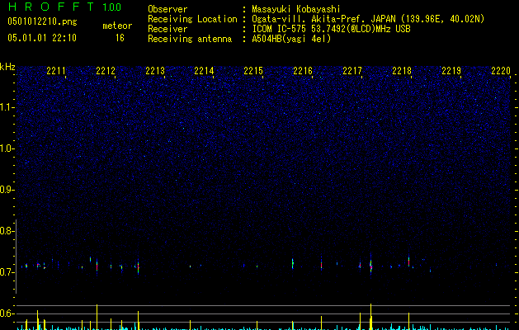Click the HROFFT 1.0.0 title text
The height and width of the screenshot is (330, 519).
click(64, 7)
